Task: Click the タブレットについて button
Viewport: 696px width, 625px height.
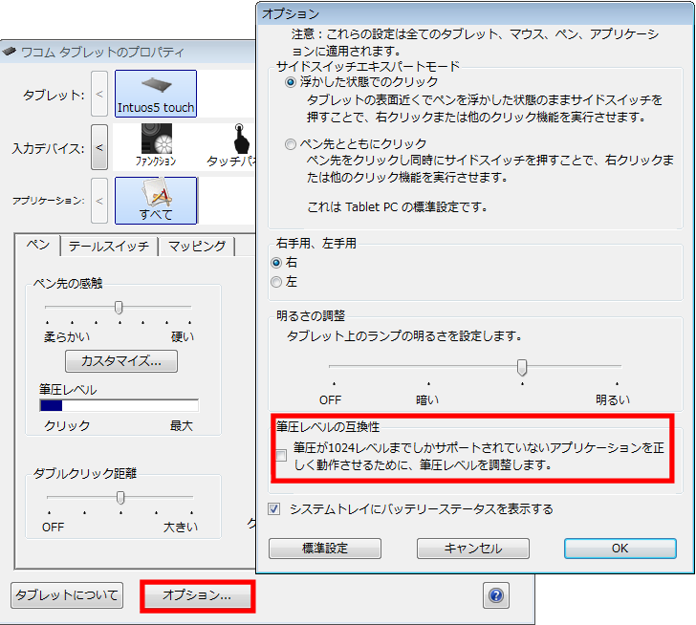Action: 67,595
